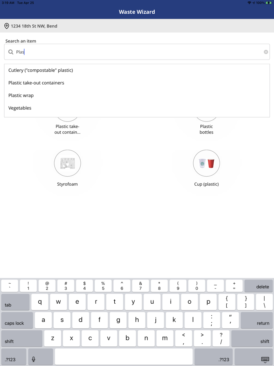The width and height of the screenshot is (274, 366).
Task: Tap the letter 'i' key
Action: 171,302
